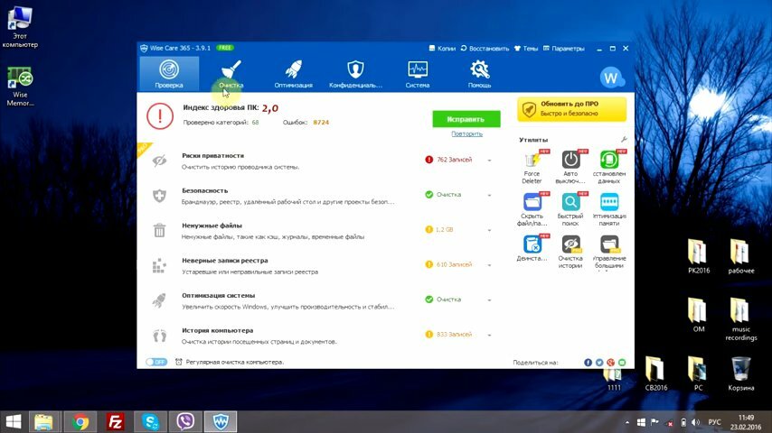Click 833 Записей history status
This screenshot has height=433, width=772.
click(454, 334)
